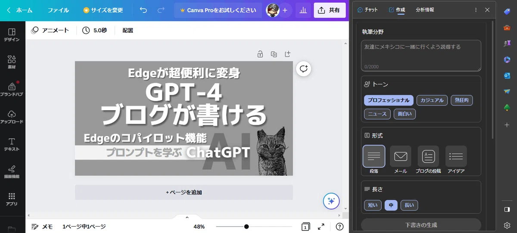This screenshot has width=517, height=233.
Task: Open Microsoft 365 icon in Edge sidebar
Action: [x=507, y=59]
